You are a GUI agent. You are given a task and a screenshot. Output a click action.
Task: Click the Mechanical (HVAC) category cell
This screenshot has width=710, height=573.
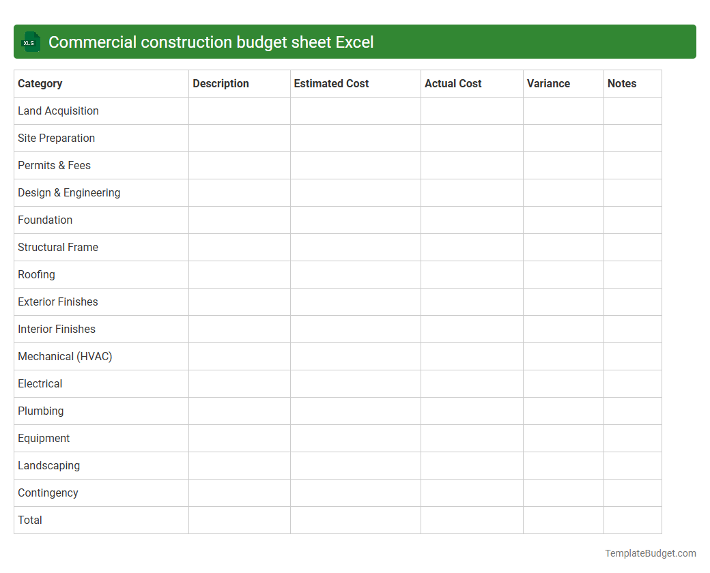[65, 356]
